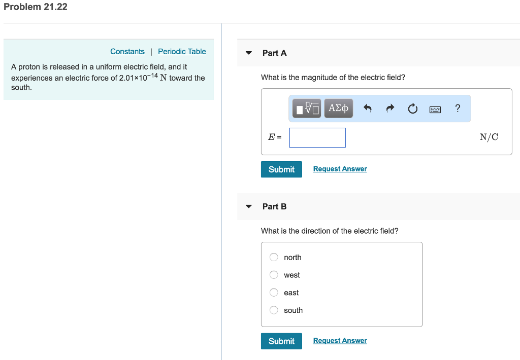Viewport: 520px width, 360px height.
Task: Click the question mark help icon
Action: (x=457, y=108)
